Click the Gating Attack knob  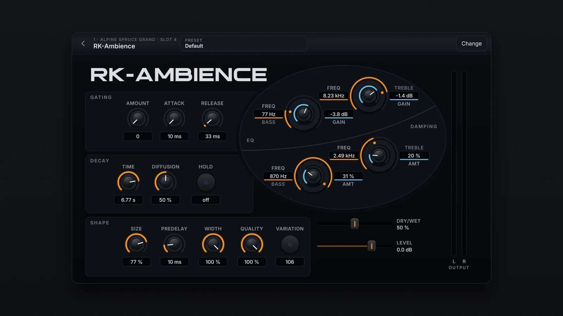click(174, 119)
